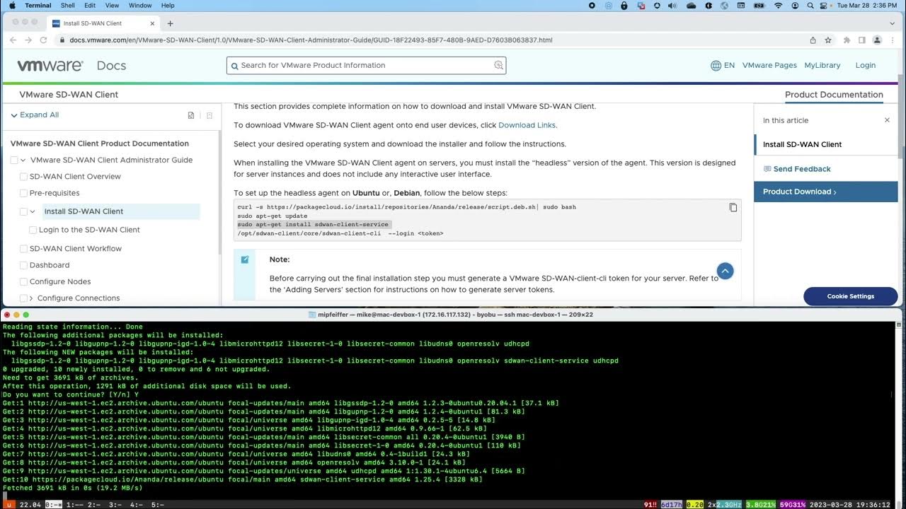
Task: Open the Terminal app menu
Action: click(38, 6)
